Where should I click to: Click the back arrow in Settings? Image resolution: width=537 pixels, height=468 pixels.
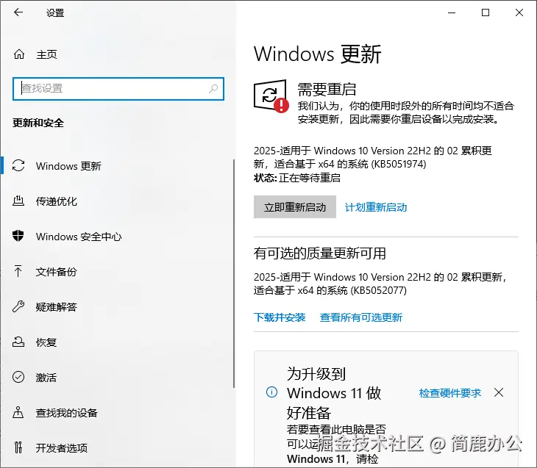pyautogui.click(x=18, y=12)
